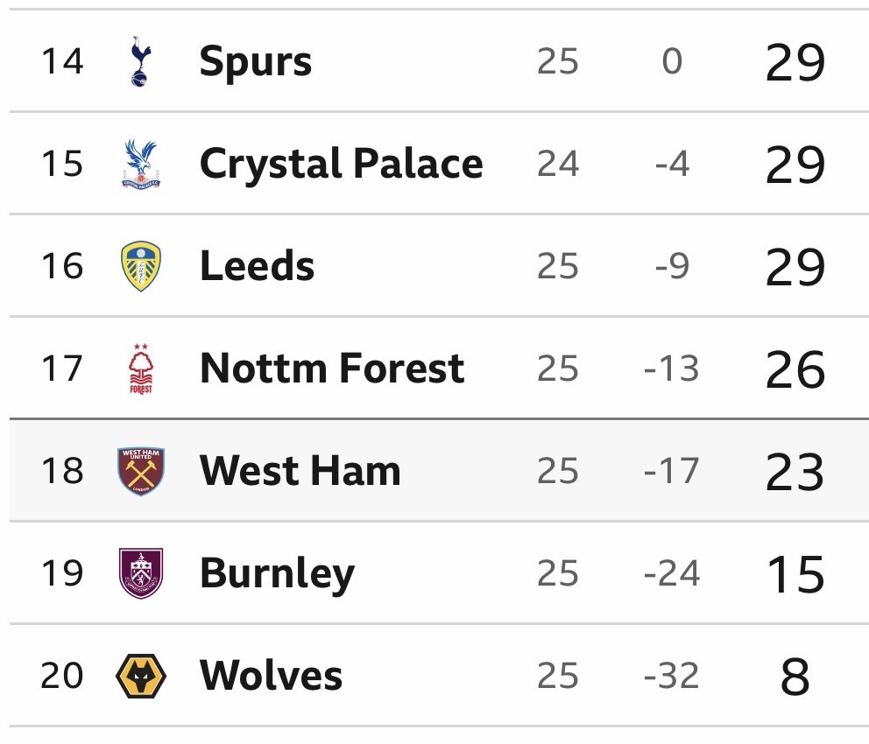The image size is (869, 744).
Task: Open the Spurs team link
Action: (256, 61)
